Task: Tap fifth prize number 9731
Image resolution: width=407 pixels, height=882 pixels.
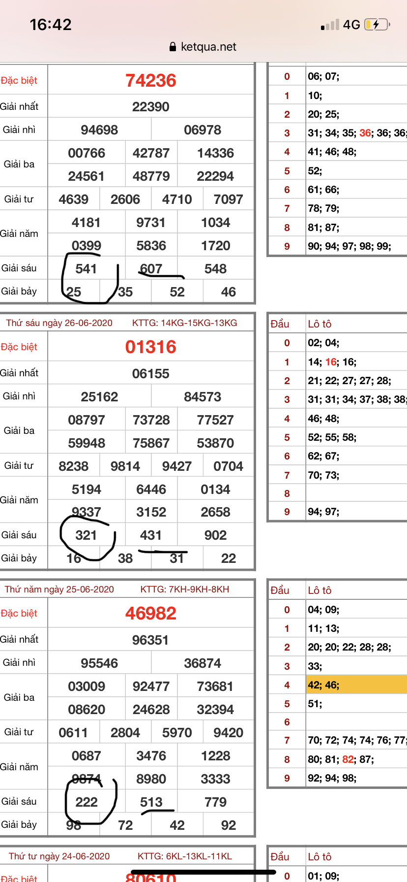Action: (151, 223)
